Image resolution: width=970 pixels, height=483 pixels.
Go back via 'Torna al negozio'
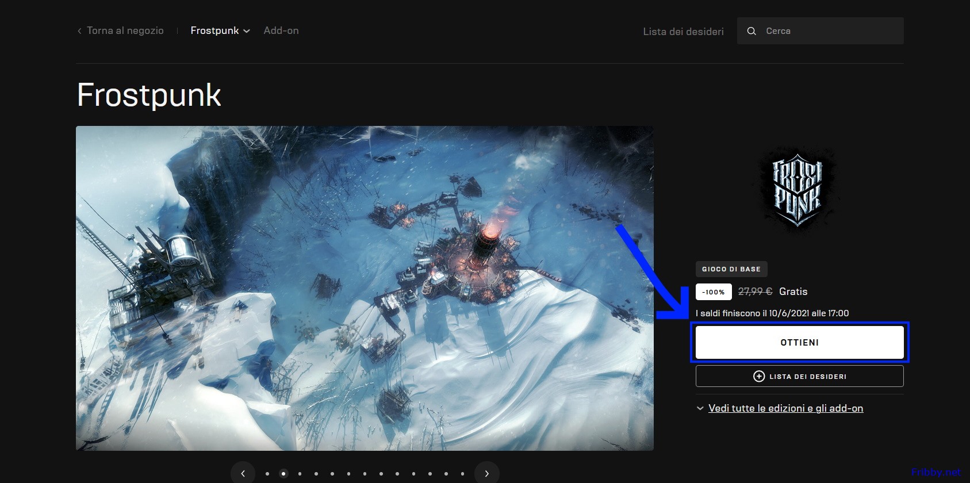pos(121,30)
